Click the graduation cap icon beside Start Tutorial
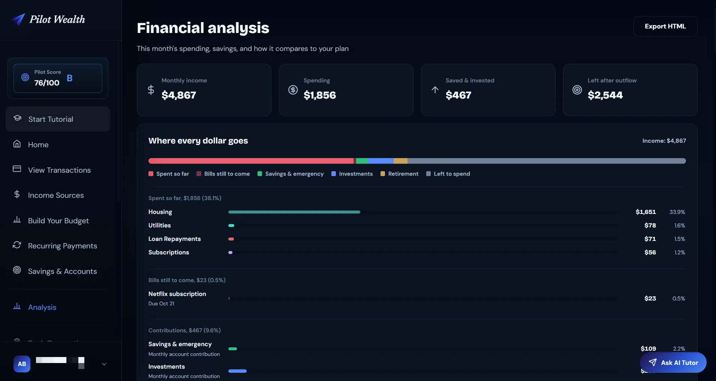This screenshot has width=716, height=381. (17, 118)
